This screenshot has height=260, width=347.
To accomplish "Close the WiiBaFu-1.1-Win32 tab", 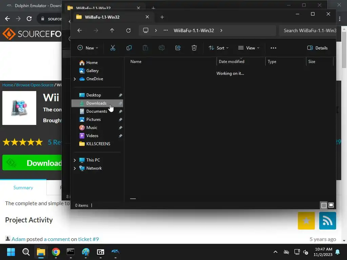I will tap(147, 17).
